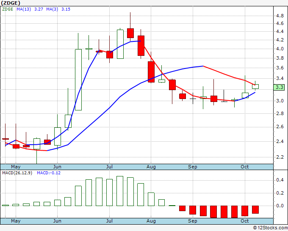Click the tall green June candlestick
This screenshot has height=231, width=288.
coord(78,80)
